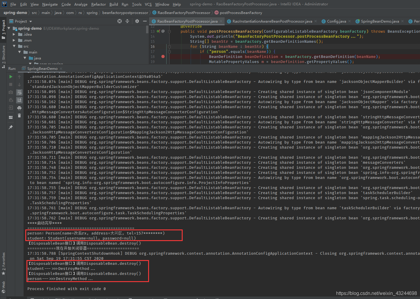Click spring-demo in the breadcrumb bar

pos(15,13)
